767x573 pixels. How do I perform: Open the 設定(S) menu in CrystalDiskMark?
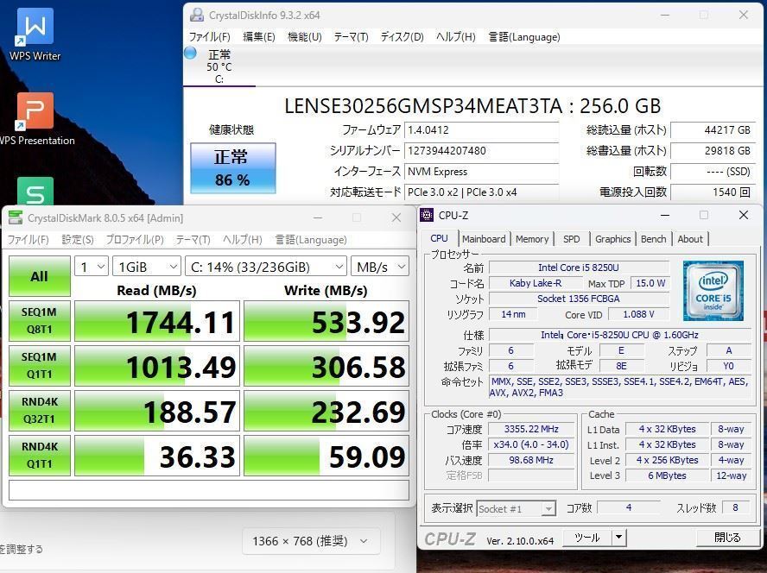pos(77,240)
